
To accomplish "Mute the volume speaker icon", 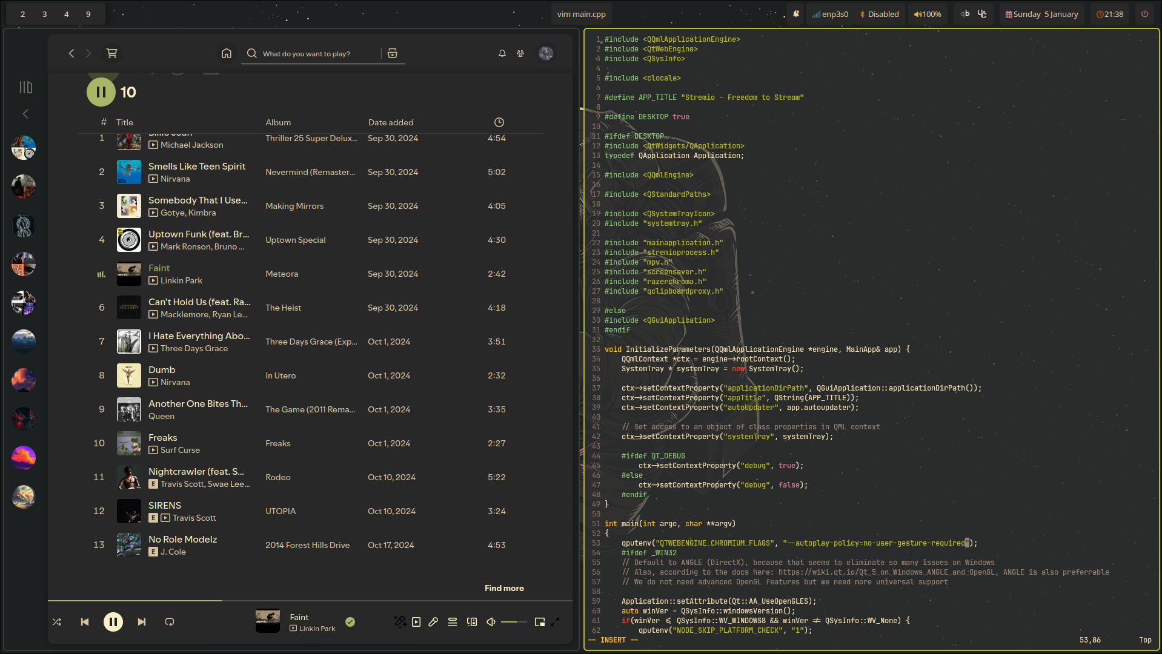I will [491, 622].
